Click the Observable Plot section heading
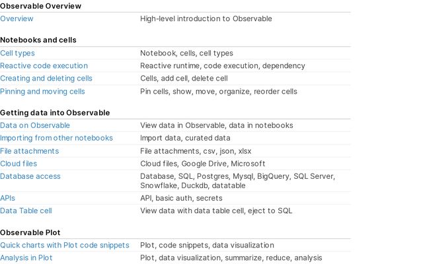Screen dimensions: 423x264 click(30, 232)
